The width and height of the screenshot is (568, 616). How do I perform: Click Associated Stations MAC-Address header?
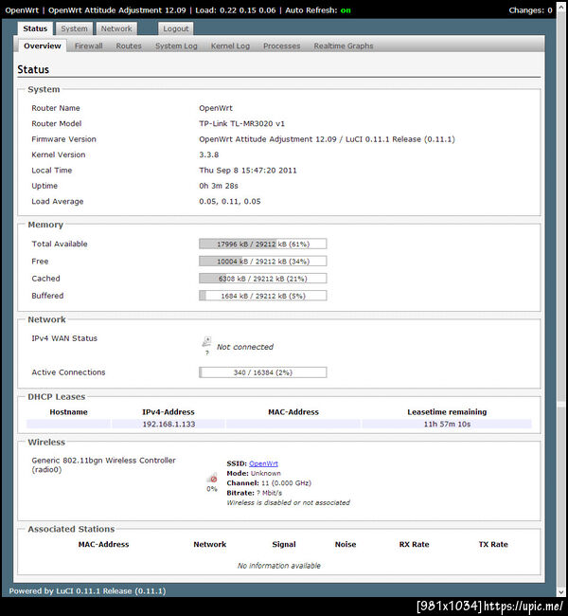(103, 545)
